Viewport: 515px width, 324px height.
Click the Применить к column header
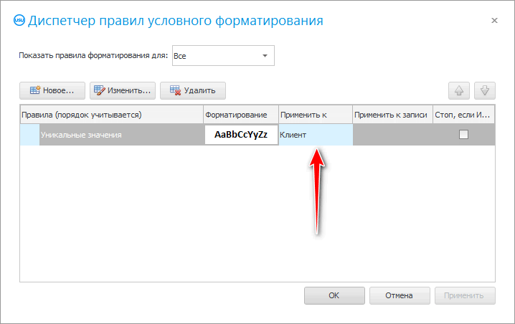pos(316,115)
